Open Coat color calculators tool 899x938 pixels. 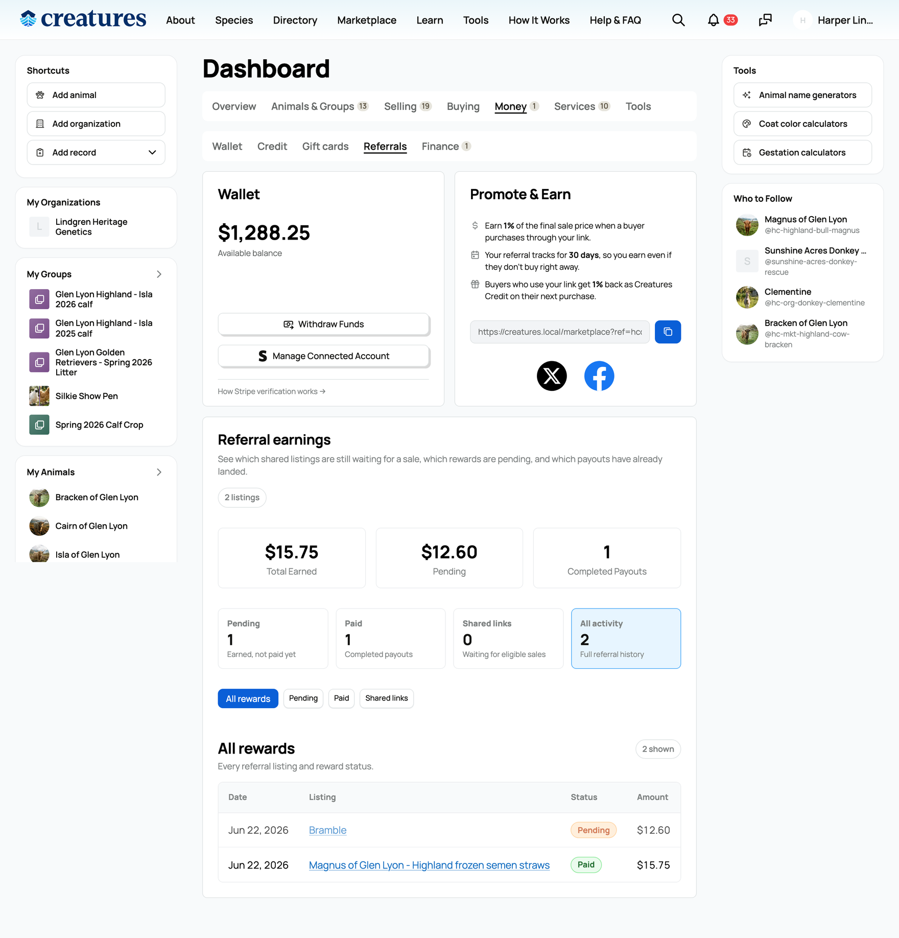802,124
